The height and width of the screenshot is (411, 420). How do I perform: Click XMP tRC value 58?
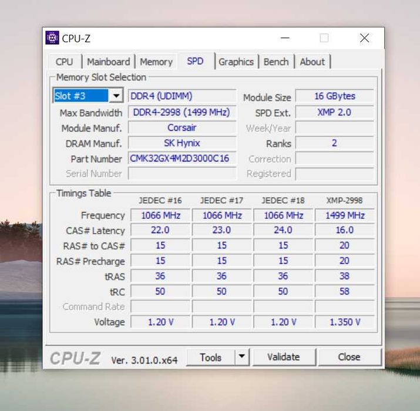(x=345, y=291)
